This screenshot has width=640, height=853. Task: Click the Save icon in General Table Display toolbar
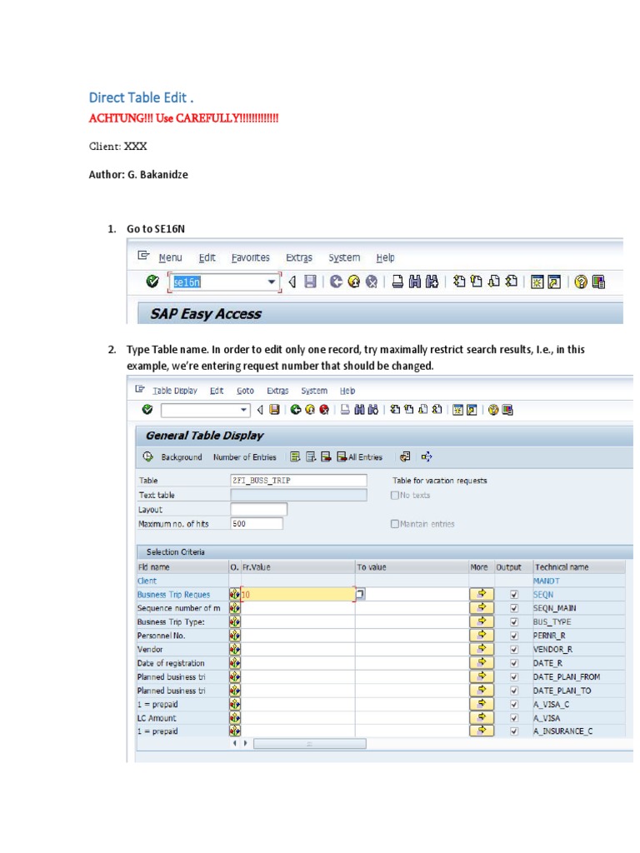(274, 409)
